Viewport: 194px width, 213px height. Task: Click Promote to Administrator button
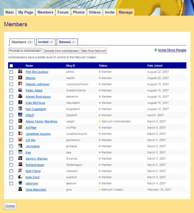click(x=25, y=51)
